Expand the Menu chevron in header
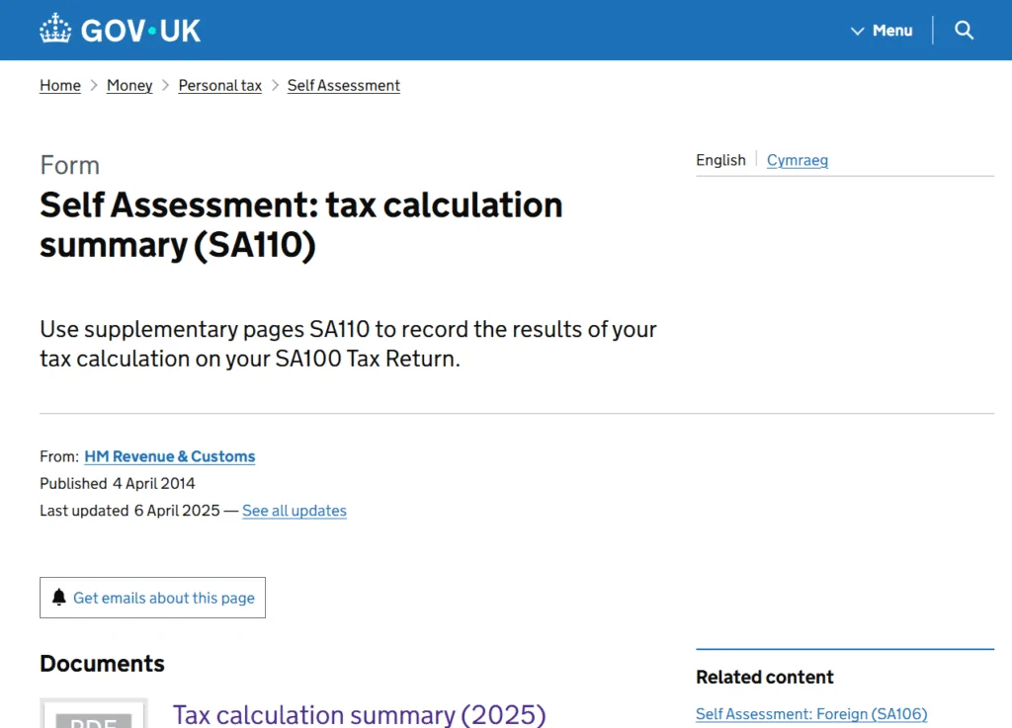 [x=857, y=31]
